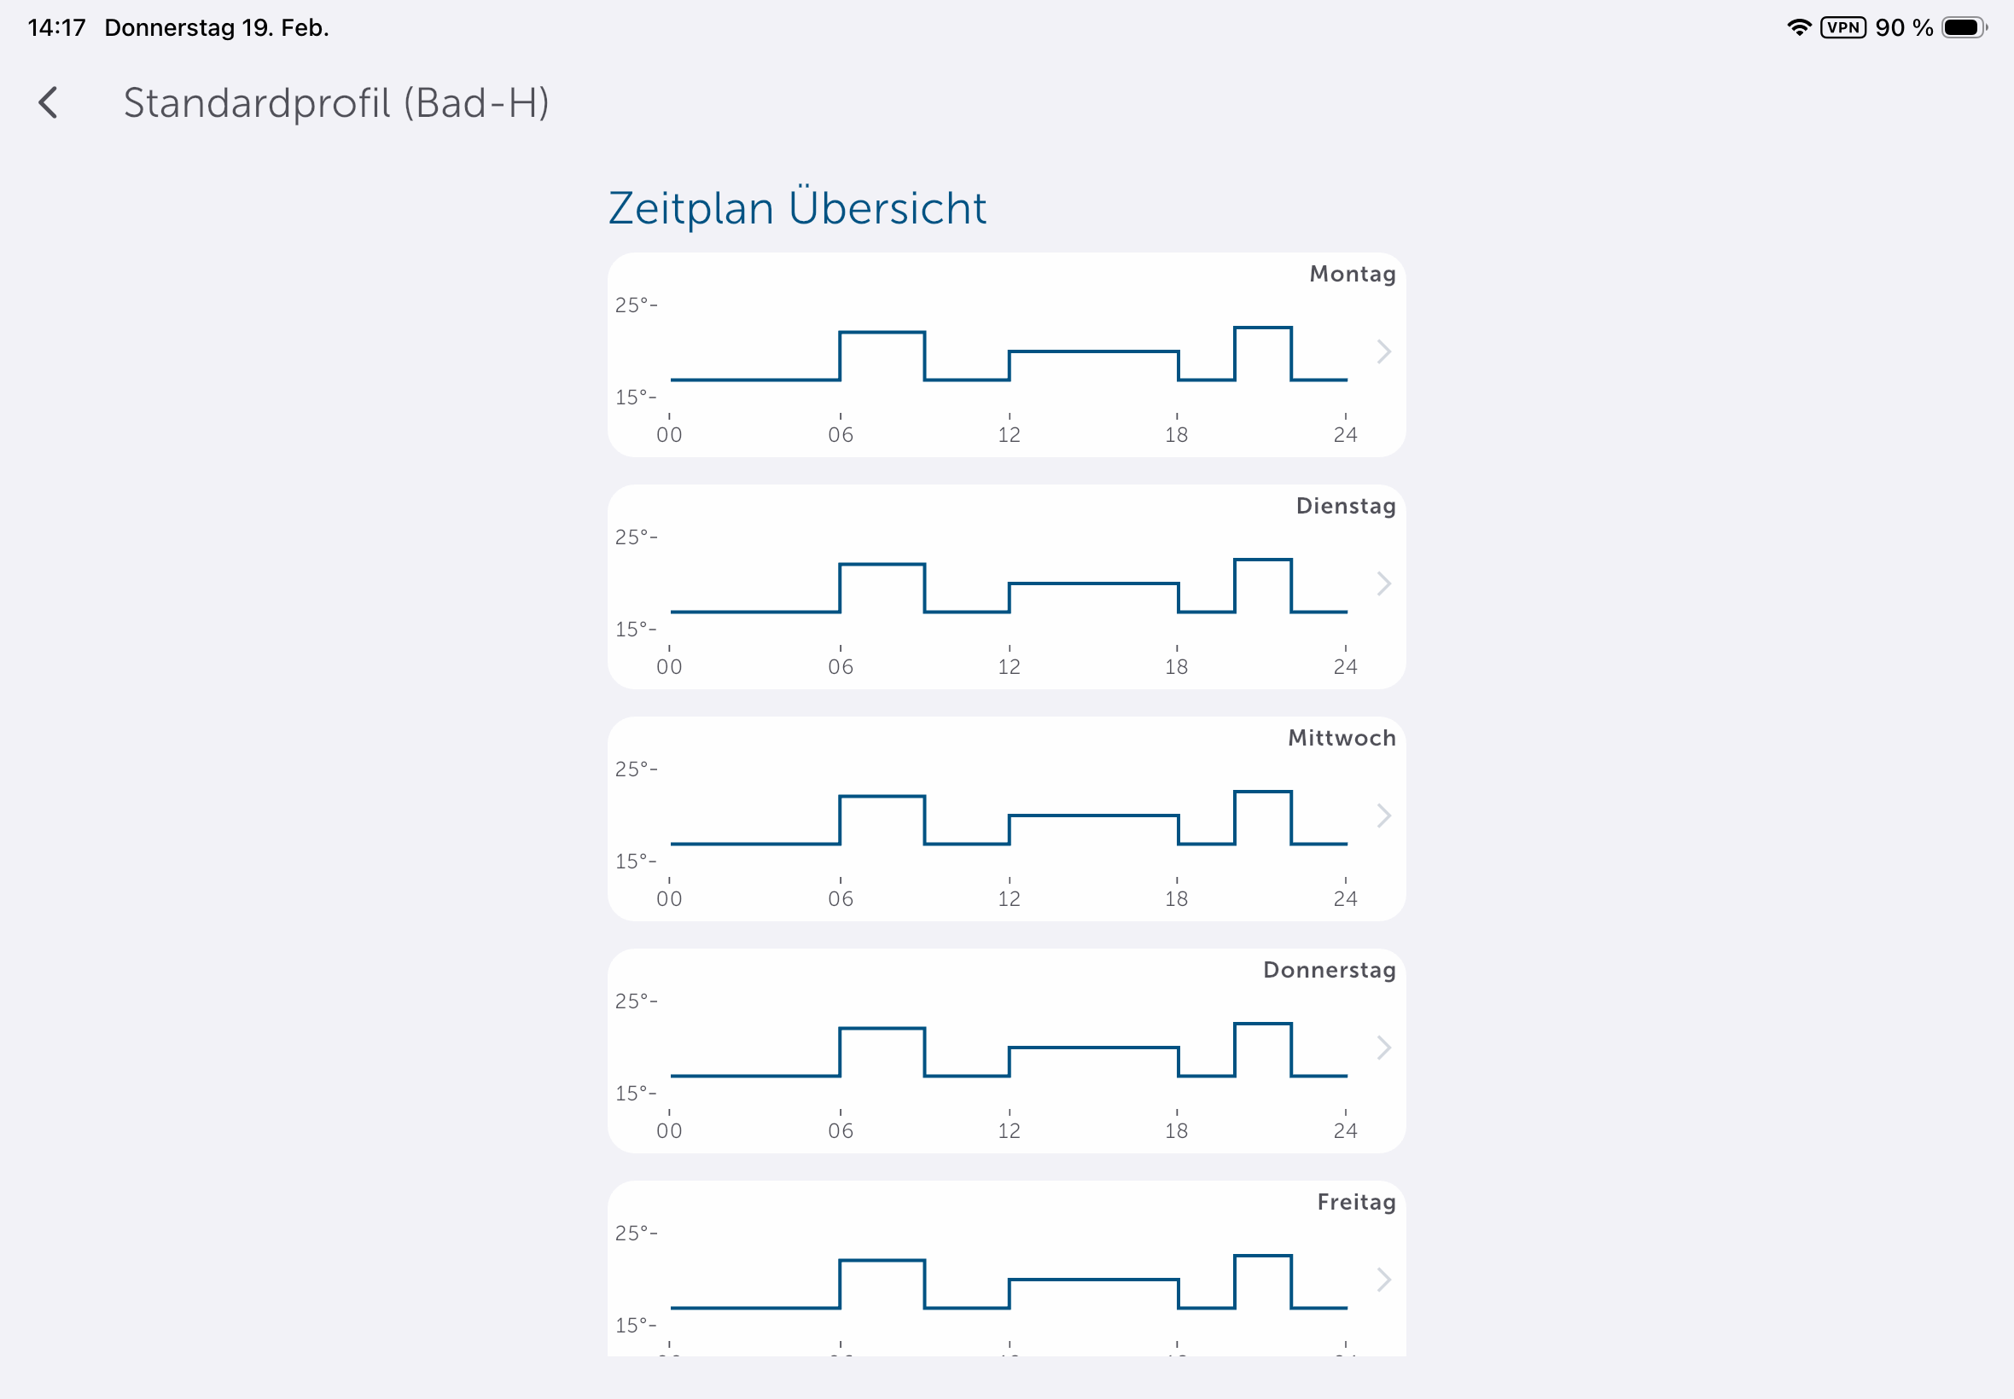Click the Donnerstag temperature curve graph
The width and height of the screenshot is (2014, 1399).
coord(1009,1051)
